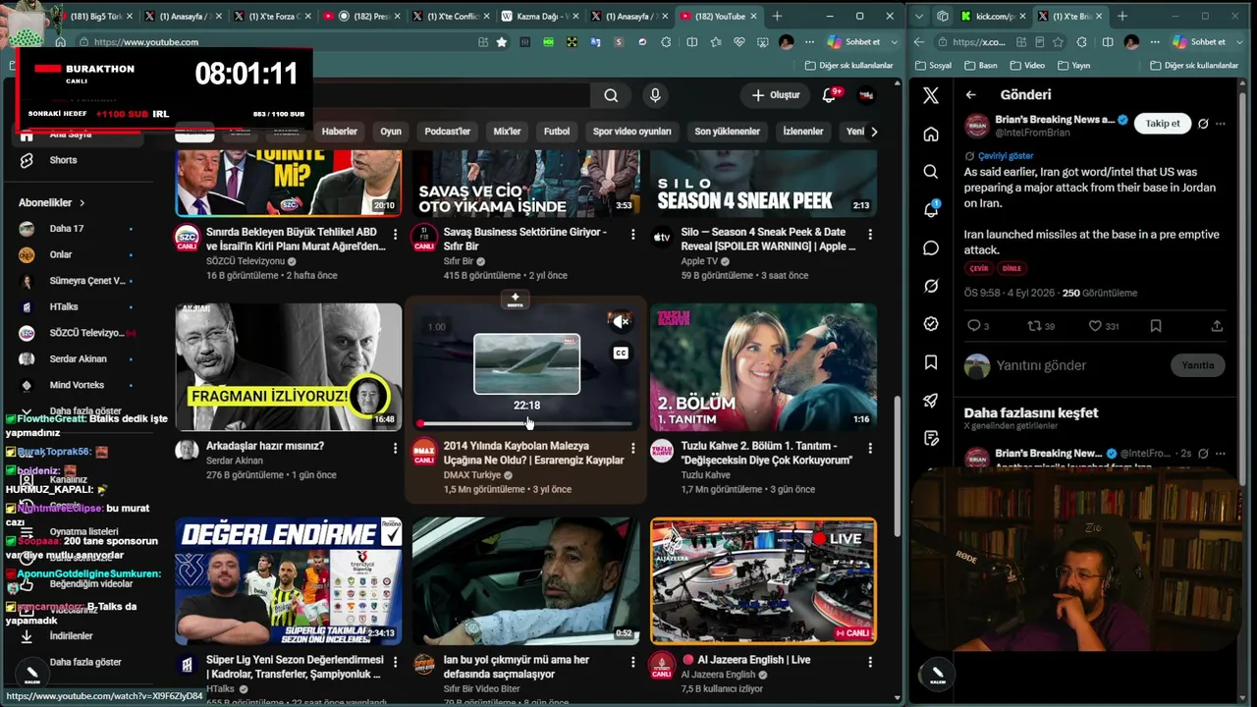Bookmark the Brian's Breaking News post
The height and width of the screenshot is (707, 1257).
click(1156, 326)
